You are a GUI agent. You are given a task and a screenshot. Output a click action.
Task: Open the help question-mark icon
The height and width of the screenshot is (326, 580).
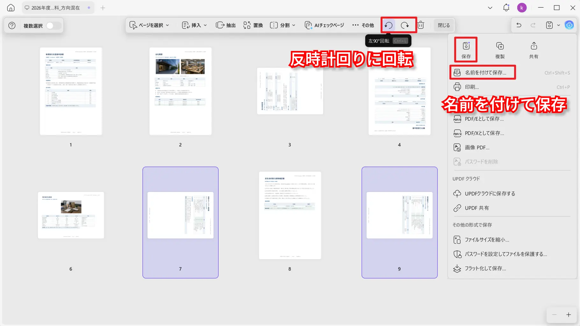[x=12, y=25]
